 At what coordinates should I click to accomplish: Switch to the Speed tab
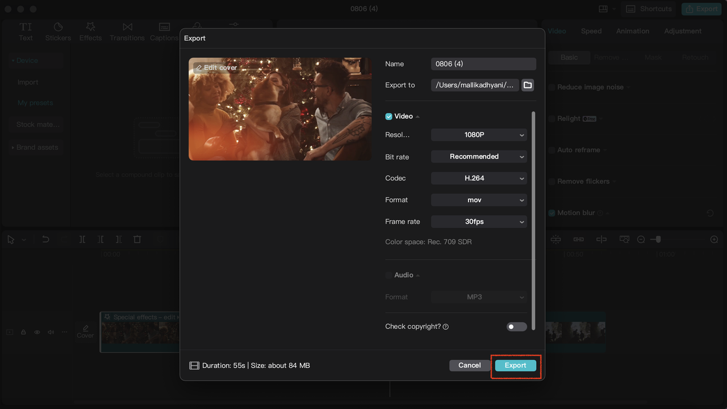click(x=591, y=31)
